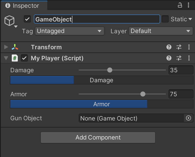This screenshot has width=195, height=157.
Task: Click the Inspector lock icon
Action: tap(180, 5)
